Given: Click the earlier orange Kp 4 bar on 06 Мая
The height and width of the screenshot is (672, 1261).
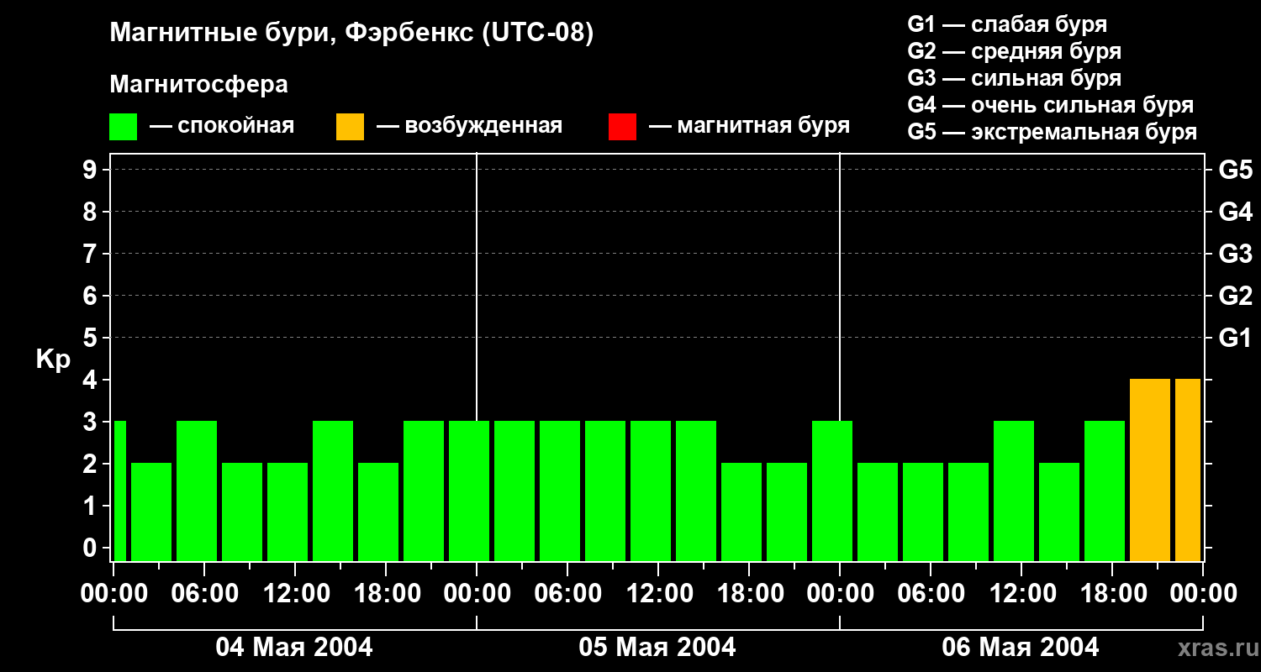Looking at the screenshot, I should 1150,470.
